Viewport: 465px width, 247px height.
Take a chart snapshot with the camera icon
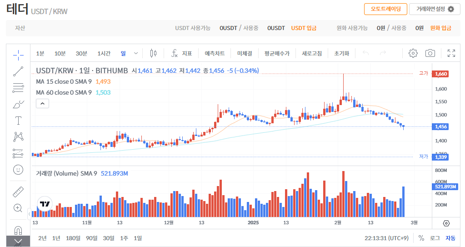(430, 53)
